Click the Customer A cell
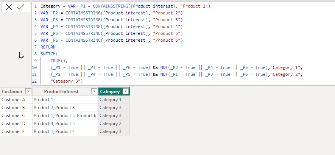 click(16, 100)
